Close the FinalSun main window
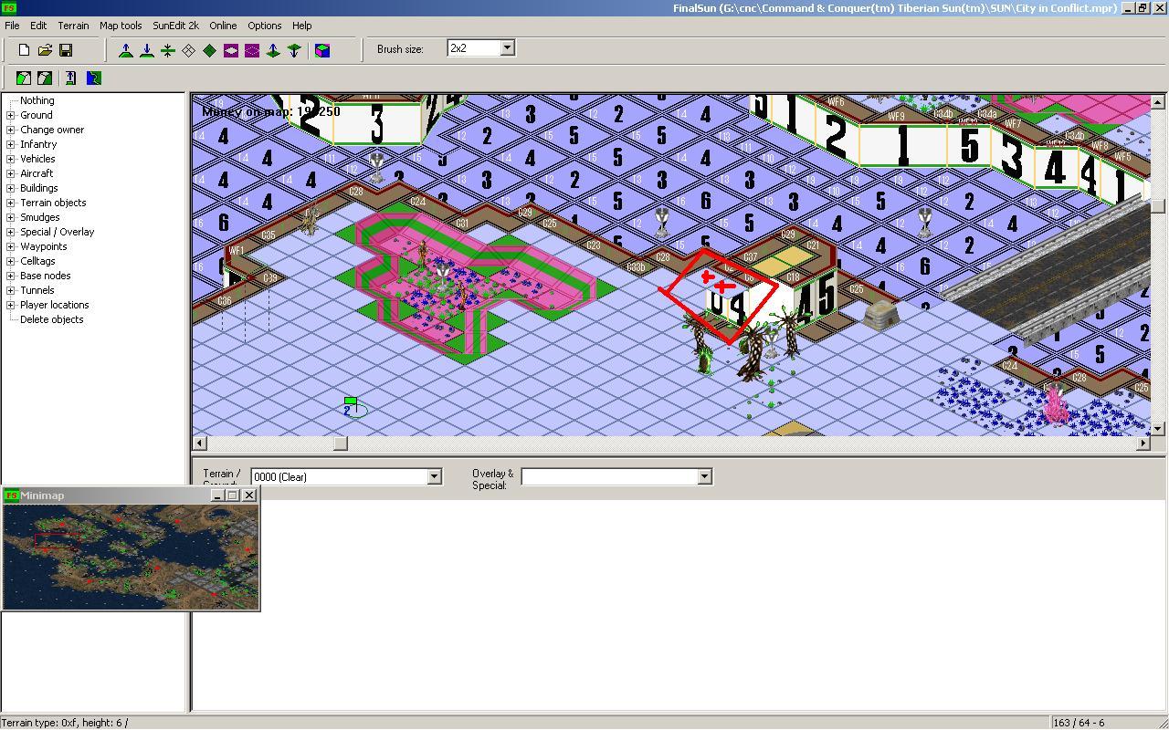 (x=1159, y=7)
